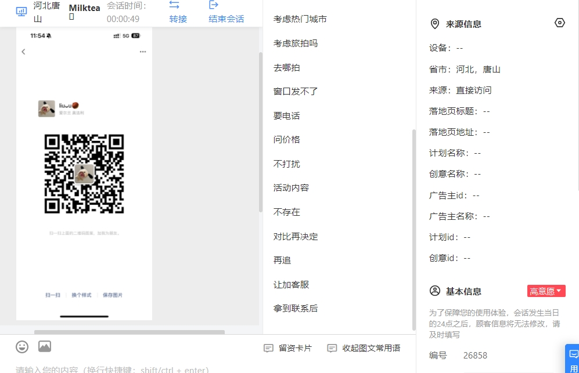Click the 广告主名称 field row
The height and width of the screenshot is (373, 579).
(459, 216)
